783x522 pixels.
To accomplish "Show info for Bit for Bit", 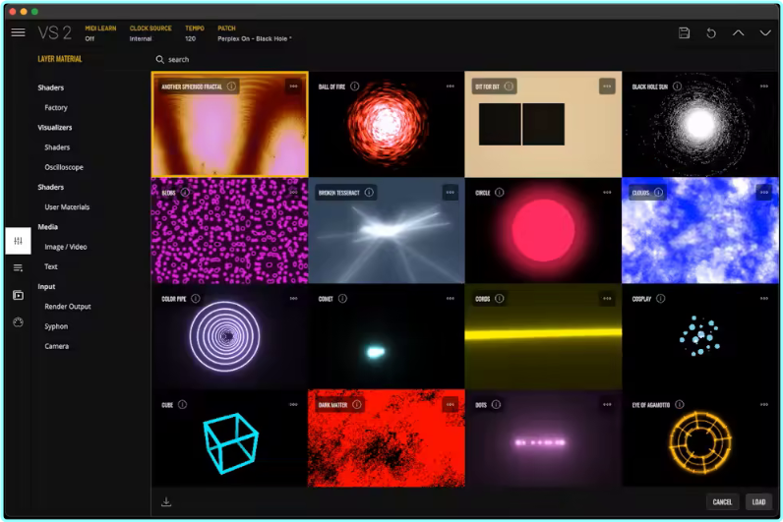I will click(509, 87).
